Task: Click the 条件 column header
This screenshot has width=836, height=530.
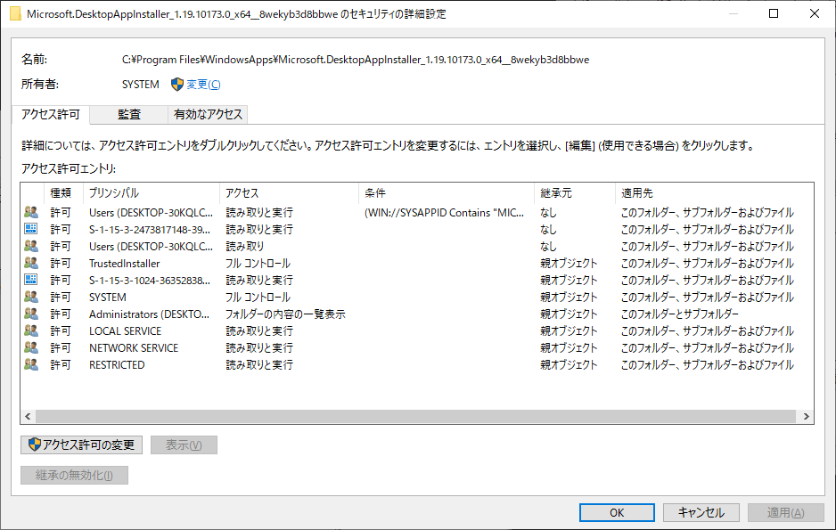Action: click(x=447, y=192)
